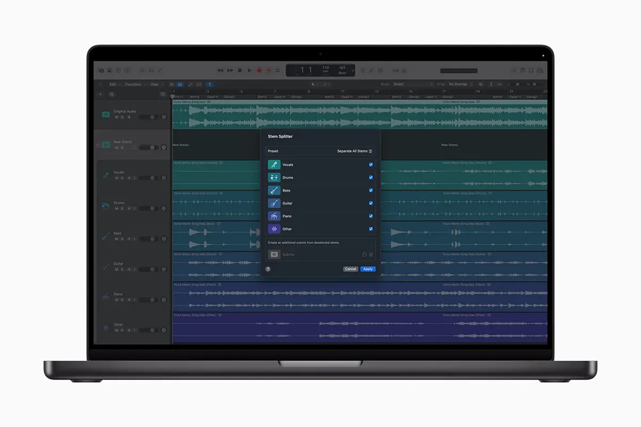This screenshot has height=427, width=641.
Task: Cancel the Stem Splitter dialog
Action: (350, 269)
